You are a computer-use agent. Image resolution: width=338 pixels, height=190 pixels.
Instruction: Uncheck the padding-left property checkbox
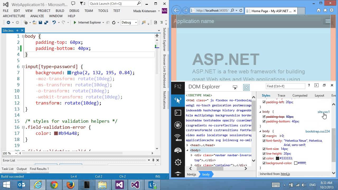(264, 102)
